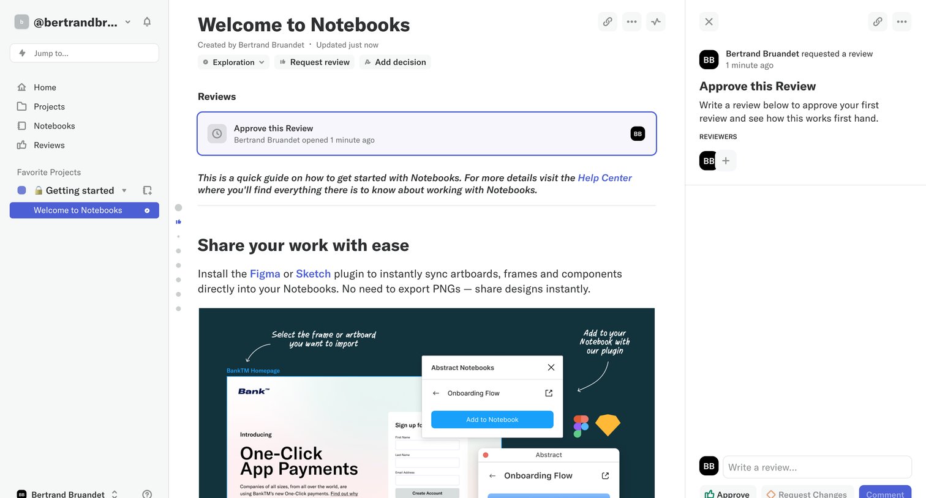Copy notebook link icon in header
926x498 pixels.
tap(608, 22)
